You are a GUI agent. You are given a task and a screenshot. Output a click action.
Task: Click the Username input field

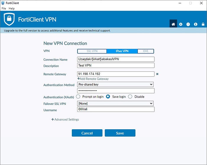pos(116,109)
